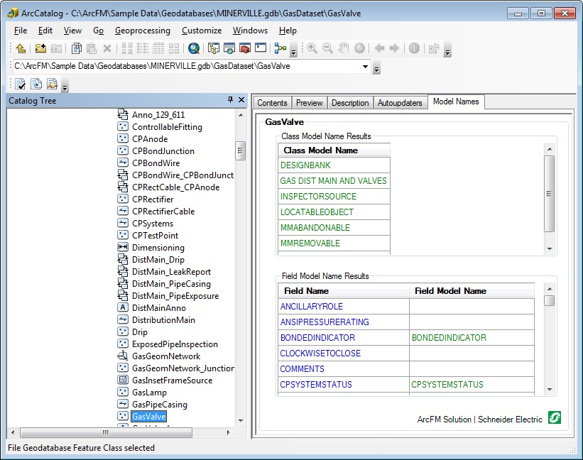This screenshot has width=583, height=460.
Task: Select GasLamp in Catalog Tree
Action: [149, 393]
